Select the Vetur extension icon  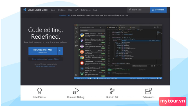coord(82,74)
